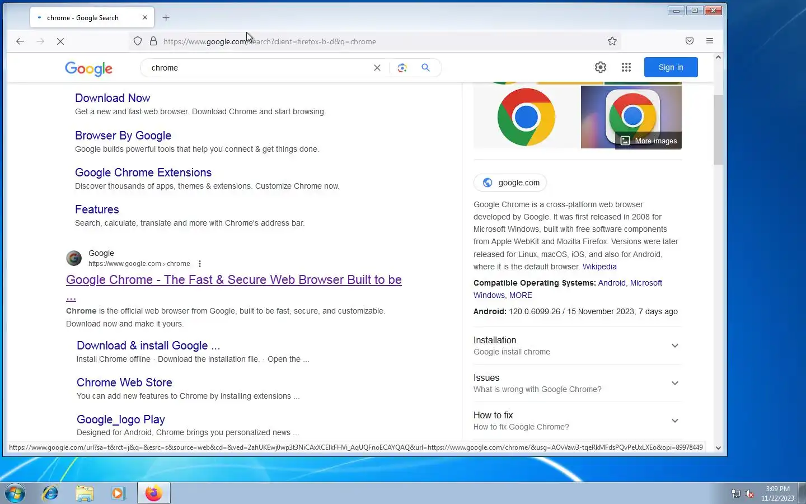806x504 pixels.
Task: Clear the search box with the X icon
Action: (x=377, y=68)
